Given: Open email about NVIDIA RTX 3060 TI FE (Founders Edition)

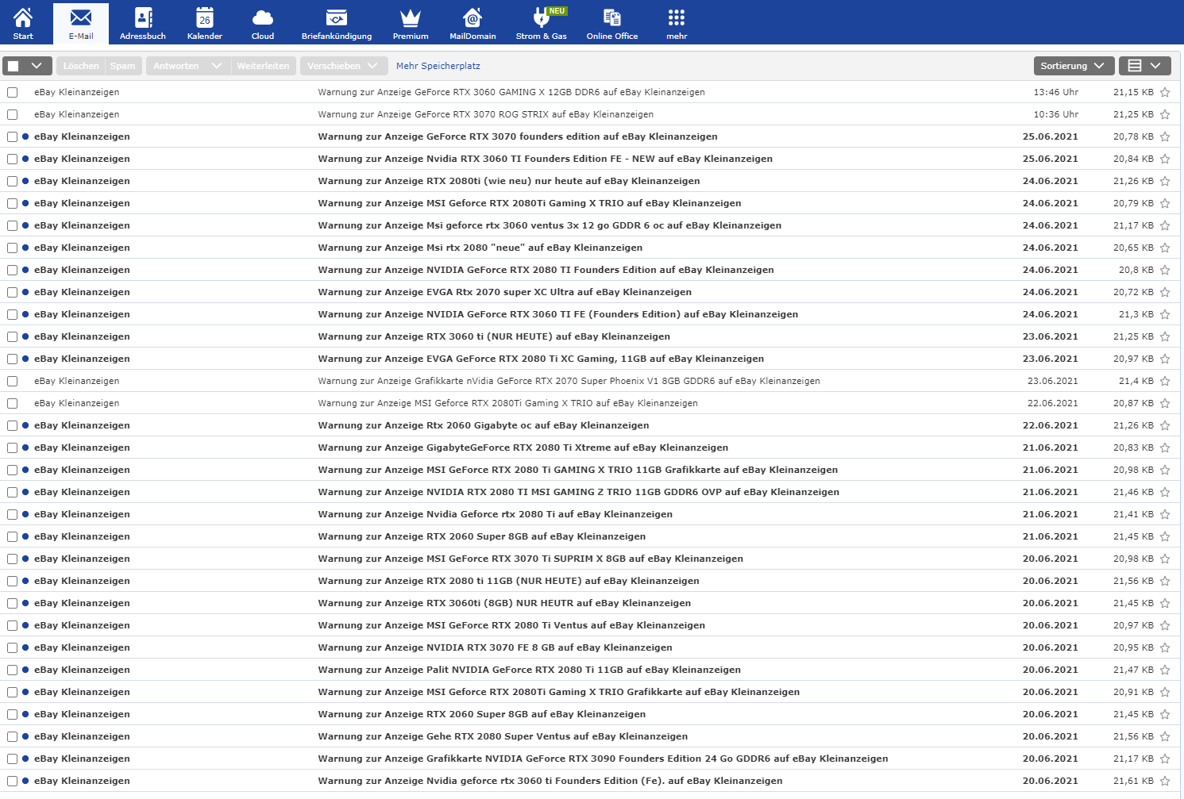Looking at the screenshot, I should [558, 314].
